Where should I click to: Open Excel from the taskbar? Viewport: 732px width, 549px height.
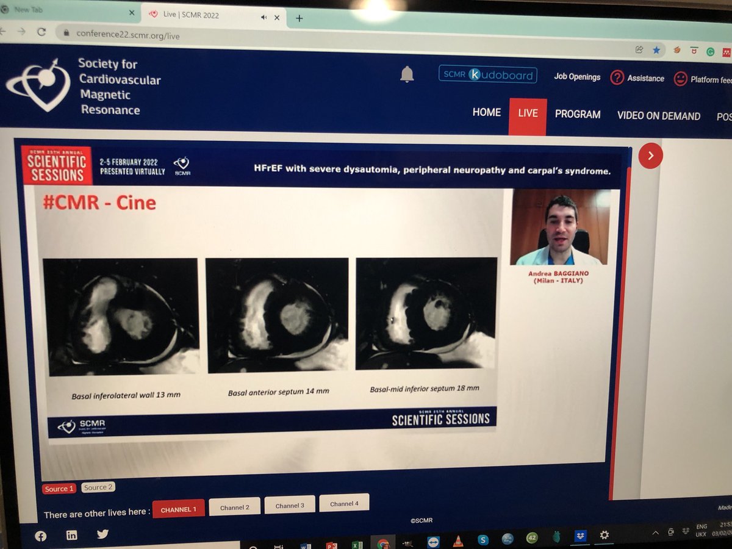pos(357,545)
